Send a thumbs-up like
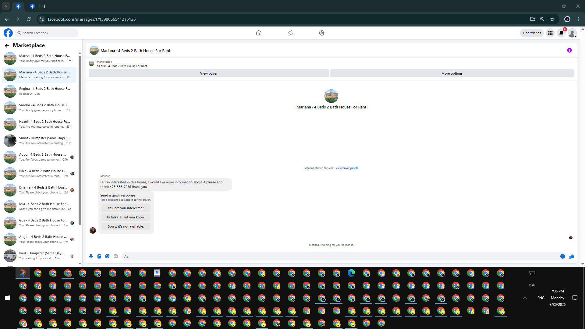 [572, 256]
